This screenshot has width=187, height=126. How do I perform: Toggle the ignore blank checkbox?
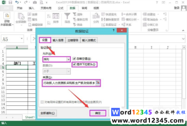(x=74, y=59)
